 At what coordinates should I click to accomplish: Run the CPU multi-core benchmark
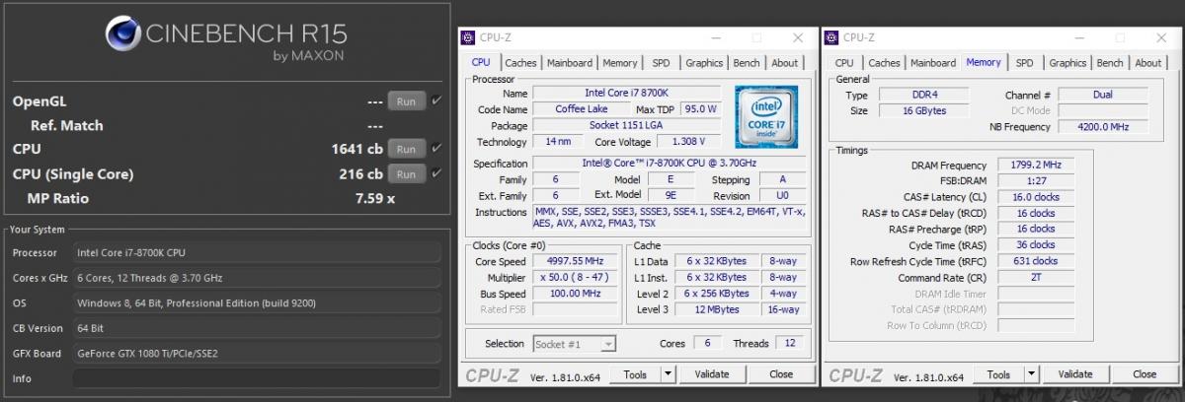(x=406, y=149)
